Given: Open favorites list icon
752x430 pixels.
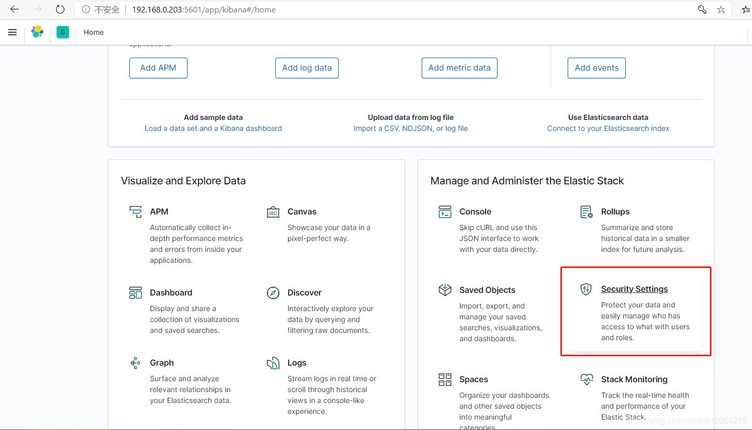Looking at the screenshot, I should 745,9.
